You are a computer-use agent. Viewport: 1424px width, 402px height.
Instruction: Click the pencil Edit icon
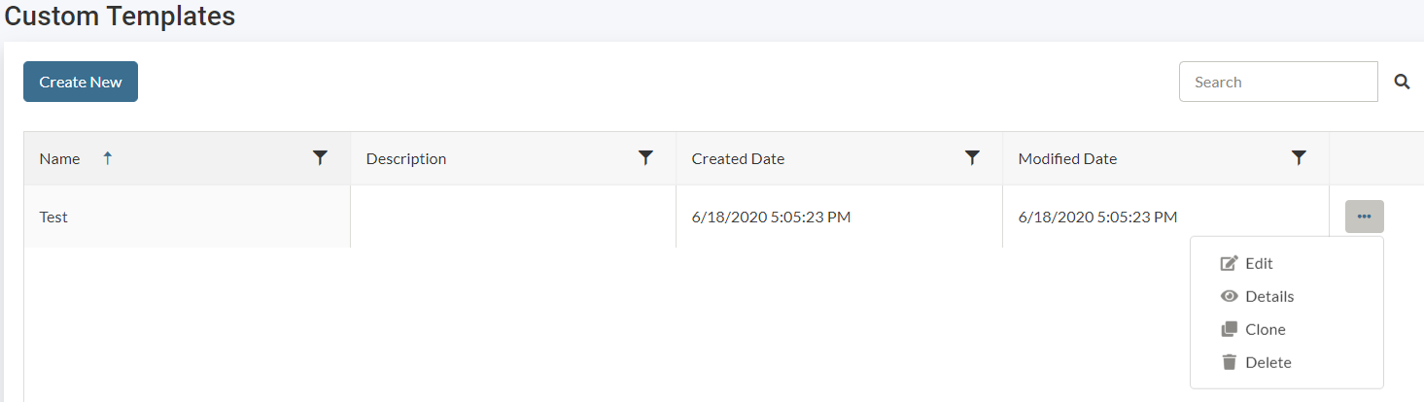click(1229, 263)
